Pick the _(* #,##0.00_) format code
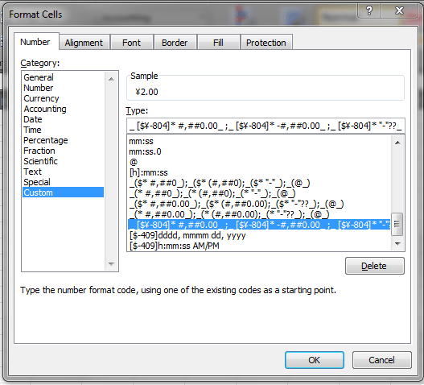Screen dimensions: 424x385 [x=259, y=214]
